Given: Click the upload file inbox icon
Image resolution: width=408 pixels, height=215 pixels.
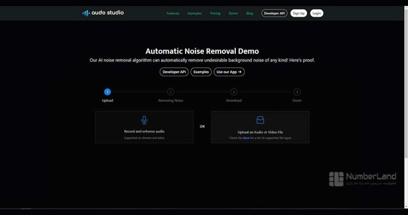Looking at the screenshot, I should [x=260, y=120].
